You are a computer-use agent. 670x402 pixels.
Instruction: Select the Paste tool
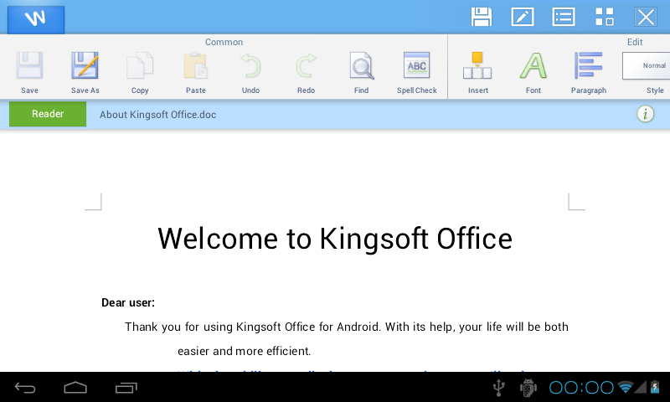196,72
